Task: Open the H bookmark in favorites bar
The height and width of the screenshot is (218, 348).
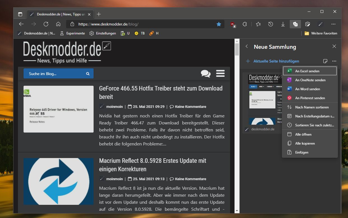Action: pyautogui.click(x=154, y=33)
